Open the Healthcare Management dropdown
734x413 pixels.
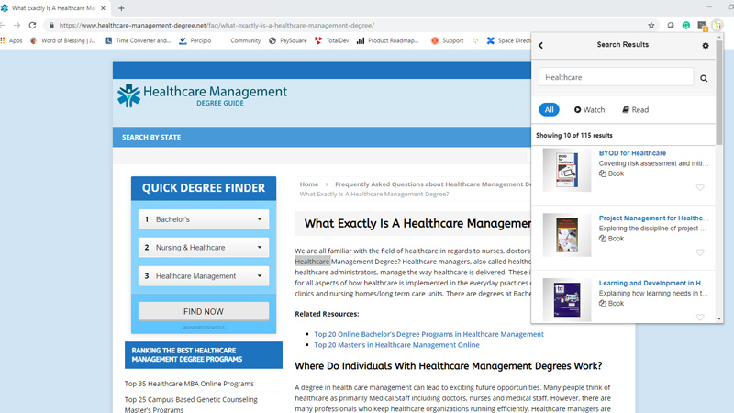[x=204, y=276]
